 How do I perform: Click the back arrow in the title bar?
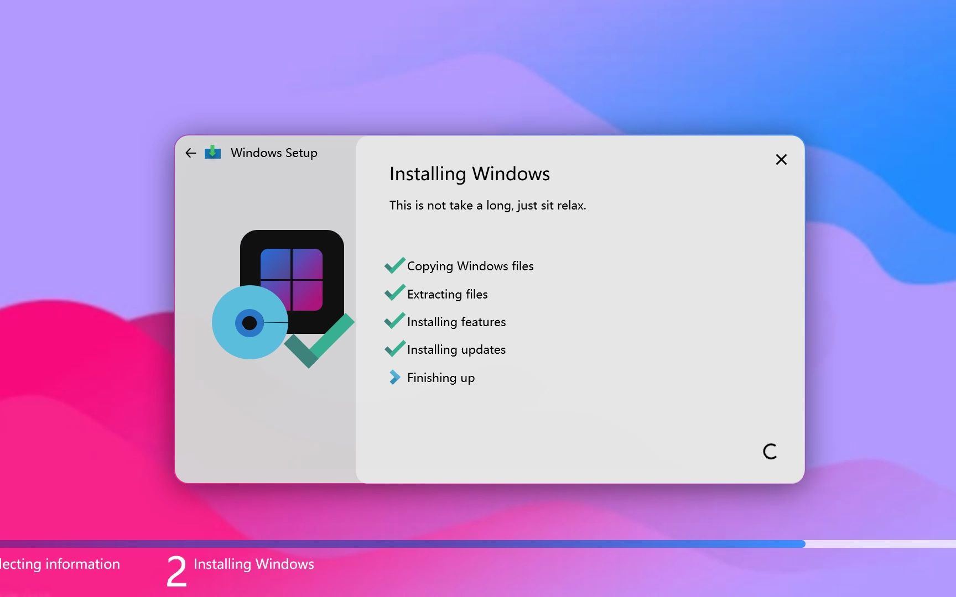click(x=190, y=153)
